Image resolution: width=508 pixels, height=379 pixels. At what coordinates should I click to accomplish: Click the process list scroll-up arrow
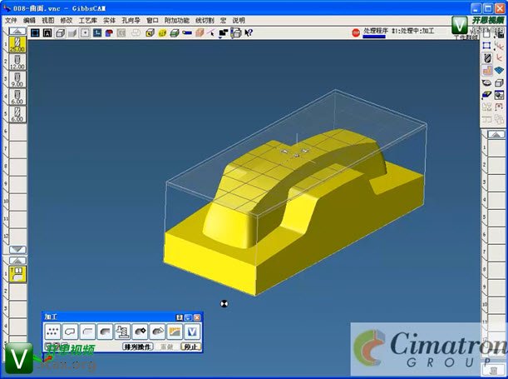[x=17, y=261]
